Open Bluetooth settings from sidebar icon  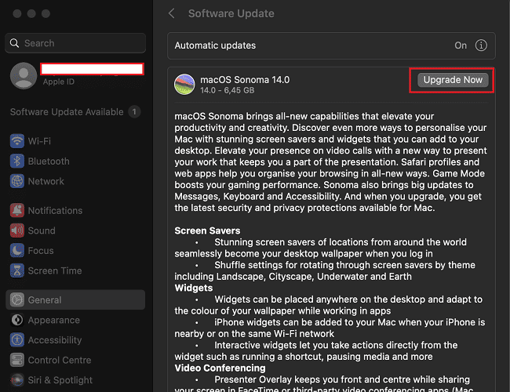[x=17, y=162]
